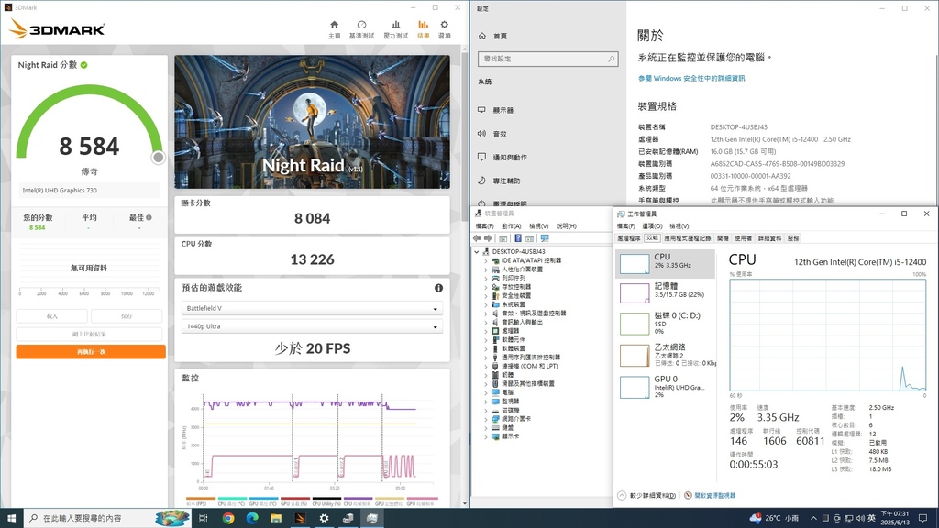Click the blue help icon in Device Manager toolbar

pos(518,238)
